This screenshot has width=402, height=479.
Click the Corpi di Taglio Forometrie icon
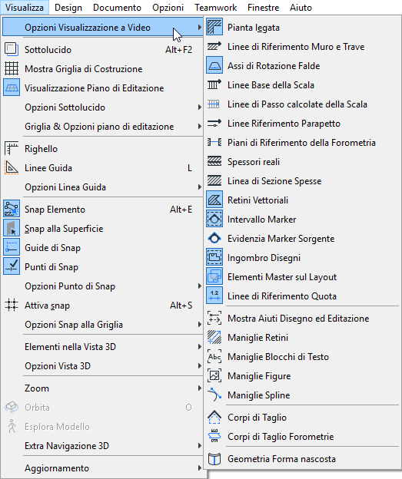coord(214,436)
